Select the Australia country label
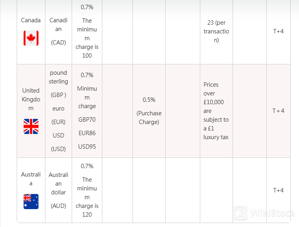The image size is (299, 227). point(31,179)
